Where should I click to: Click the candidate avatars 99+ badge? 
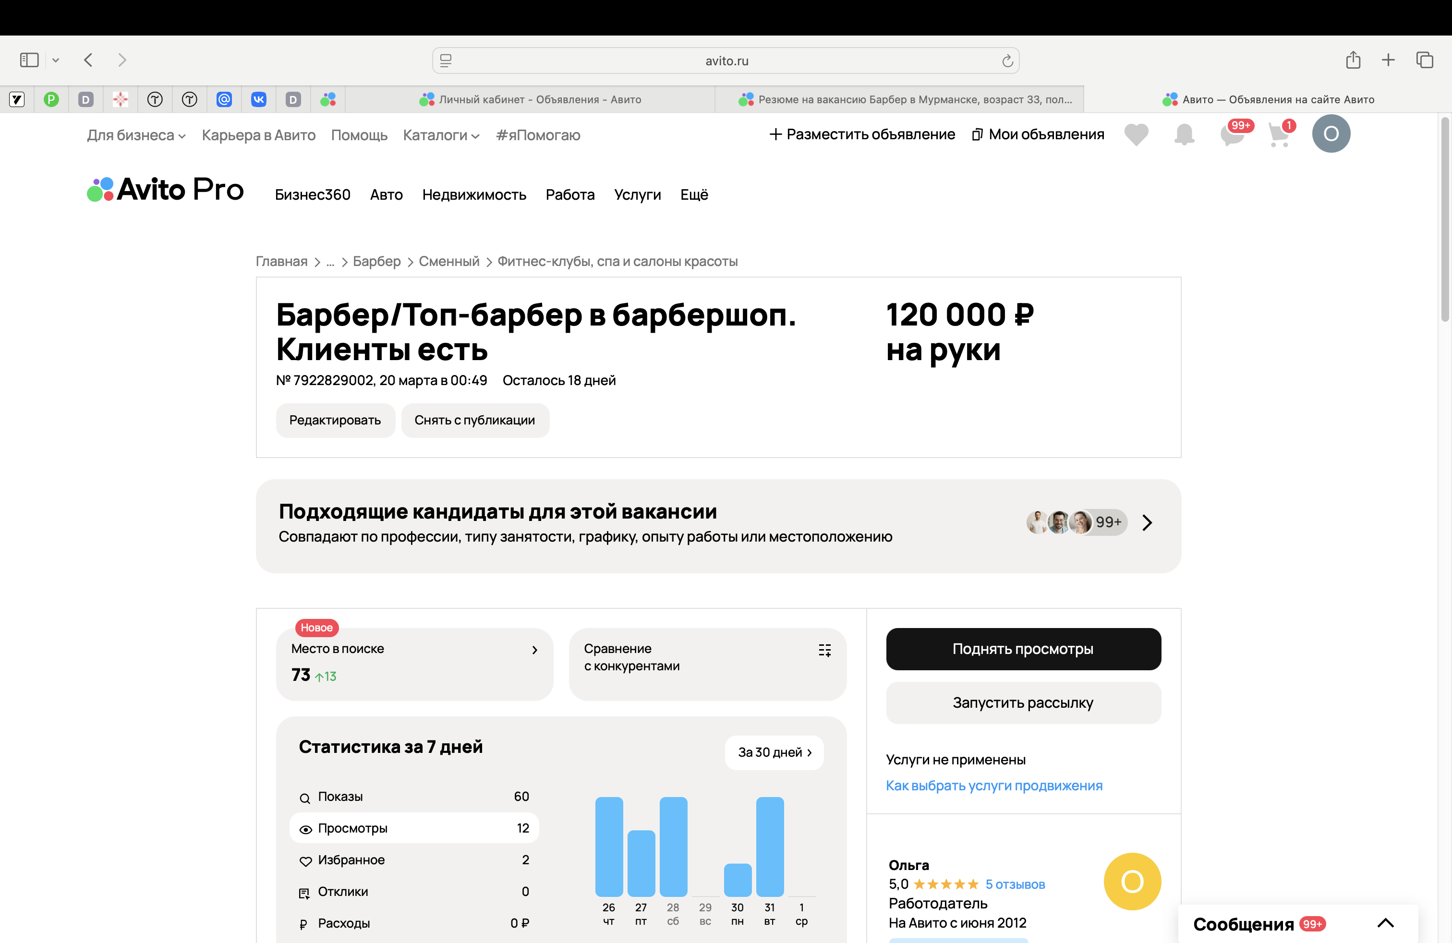point(1076,522)
